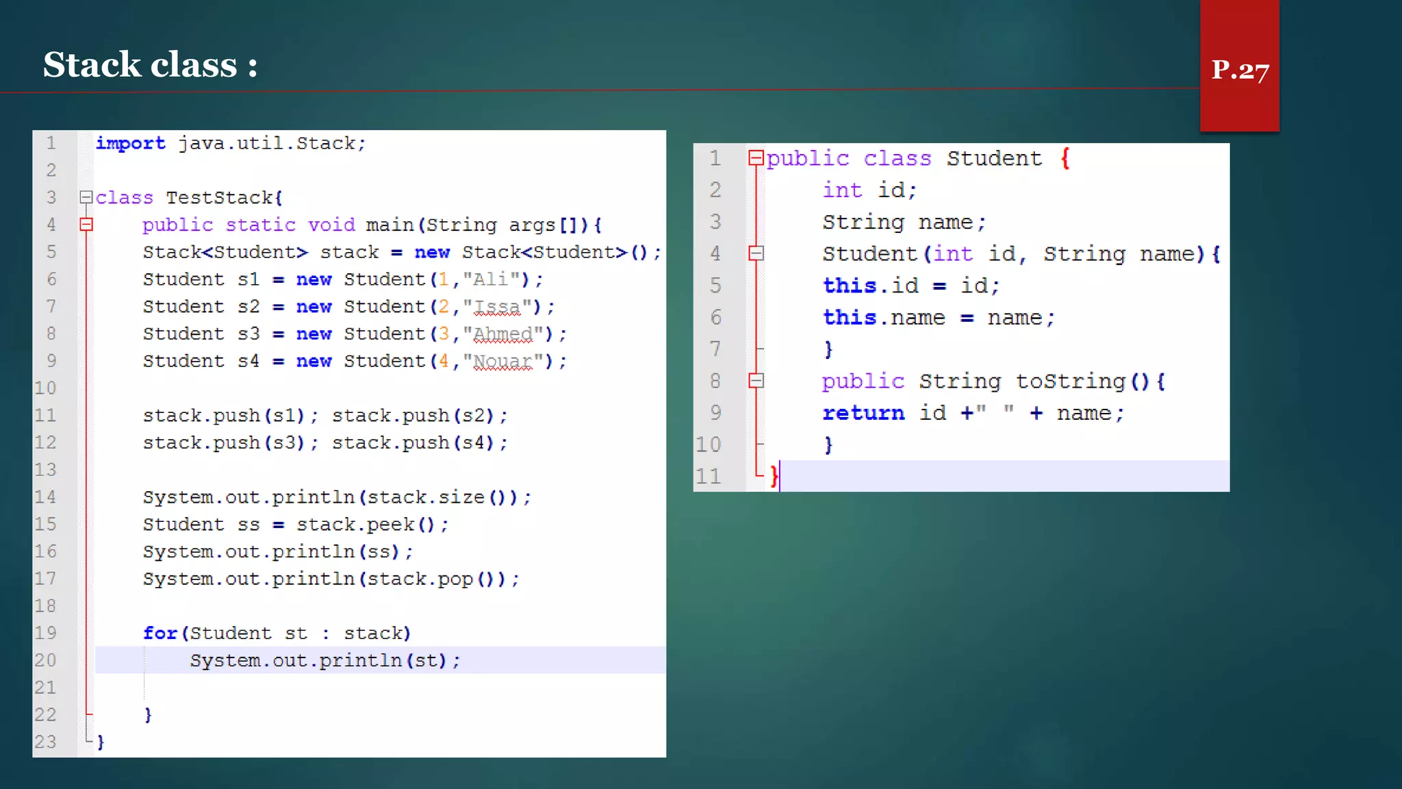Collapse the main method fold marker
The height and width of the screenshot is (789, 1402).
point(86,225)
